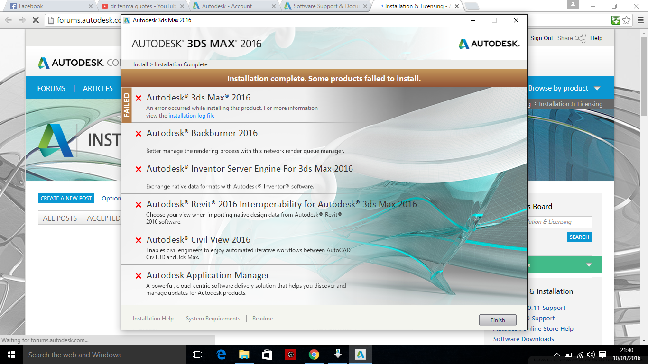Viewport: 648px width, 364px height.
Task: Click the download installer icon on taskbar
Action: click(337, 355)
